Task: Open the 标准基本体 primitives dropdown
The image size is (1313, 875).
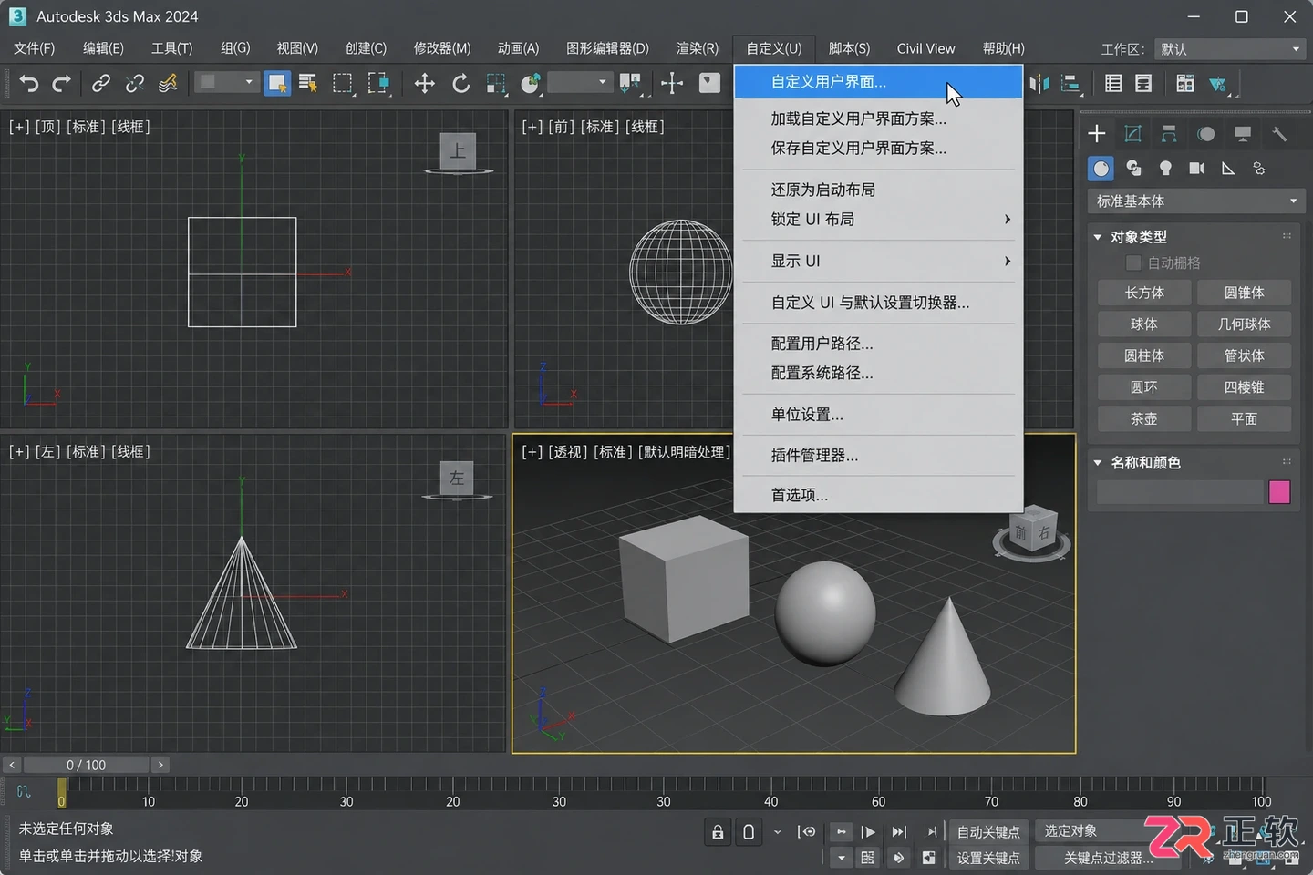Action: pyautogui.click(x=1196, y=201)
